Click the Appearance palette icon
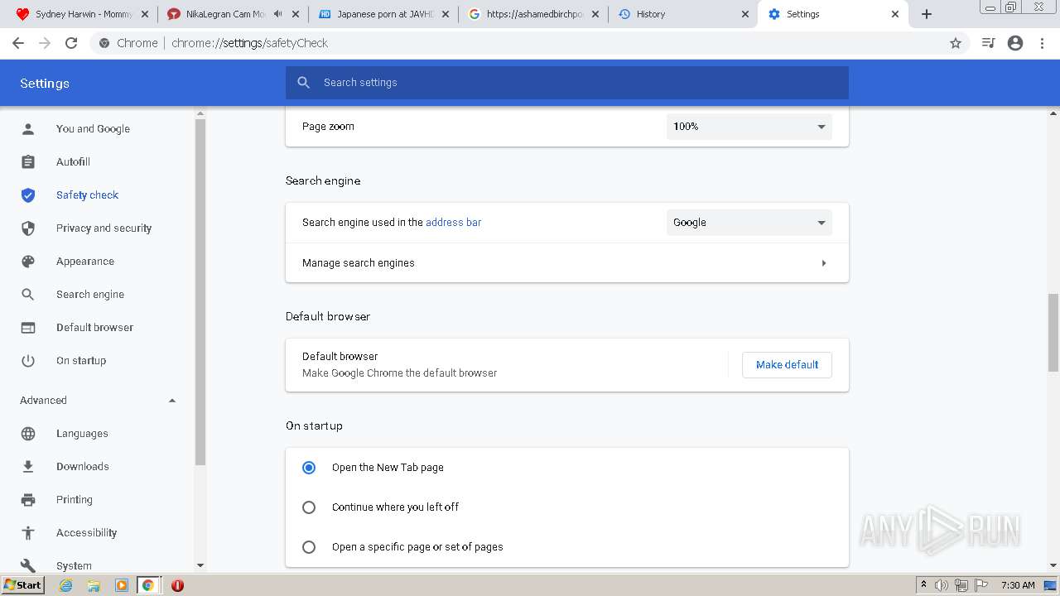 (28, 262)
